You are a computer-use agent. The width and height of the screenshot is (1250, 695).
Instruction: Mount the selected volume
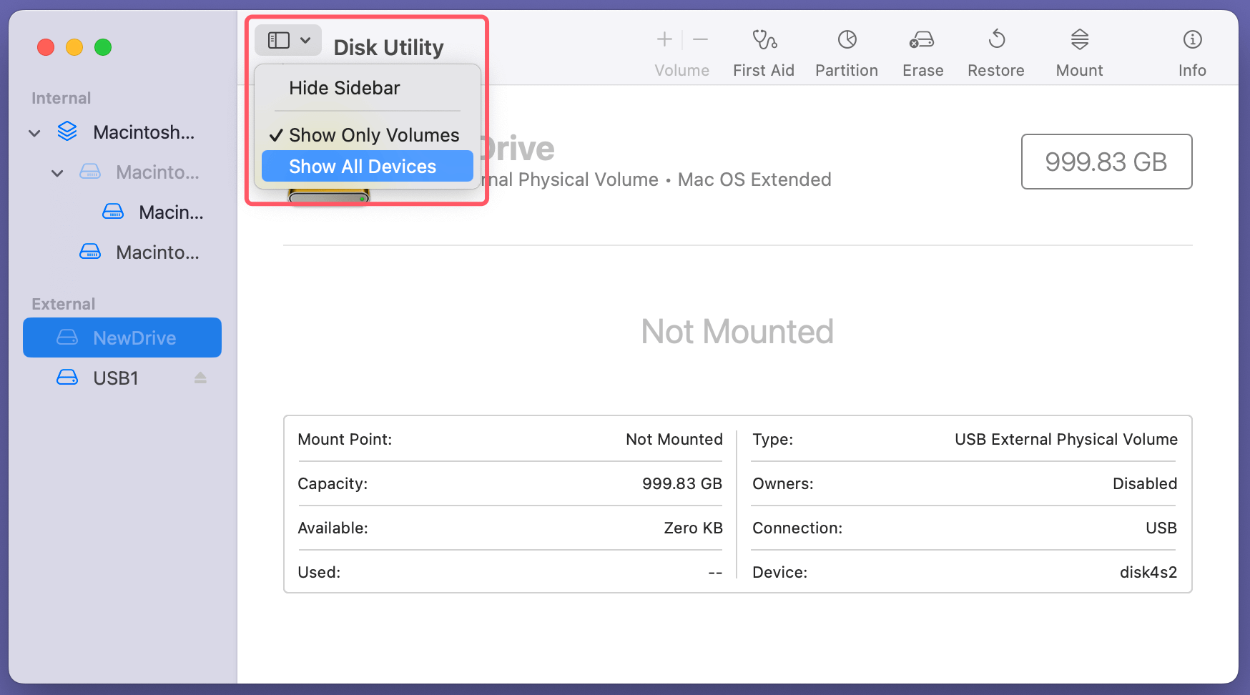(x=1078, y=50)
